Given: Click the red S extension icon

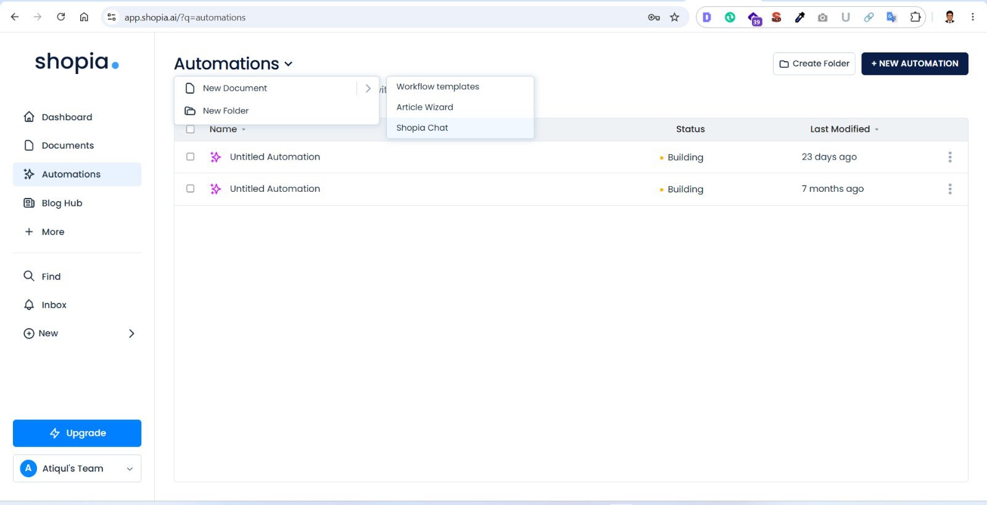Looking at the screenshot, I should coord(777,17).
